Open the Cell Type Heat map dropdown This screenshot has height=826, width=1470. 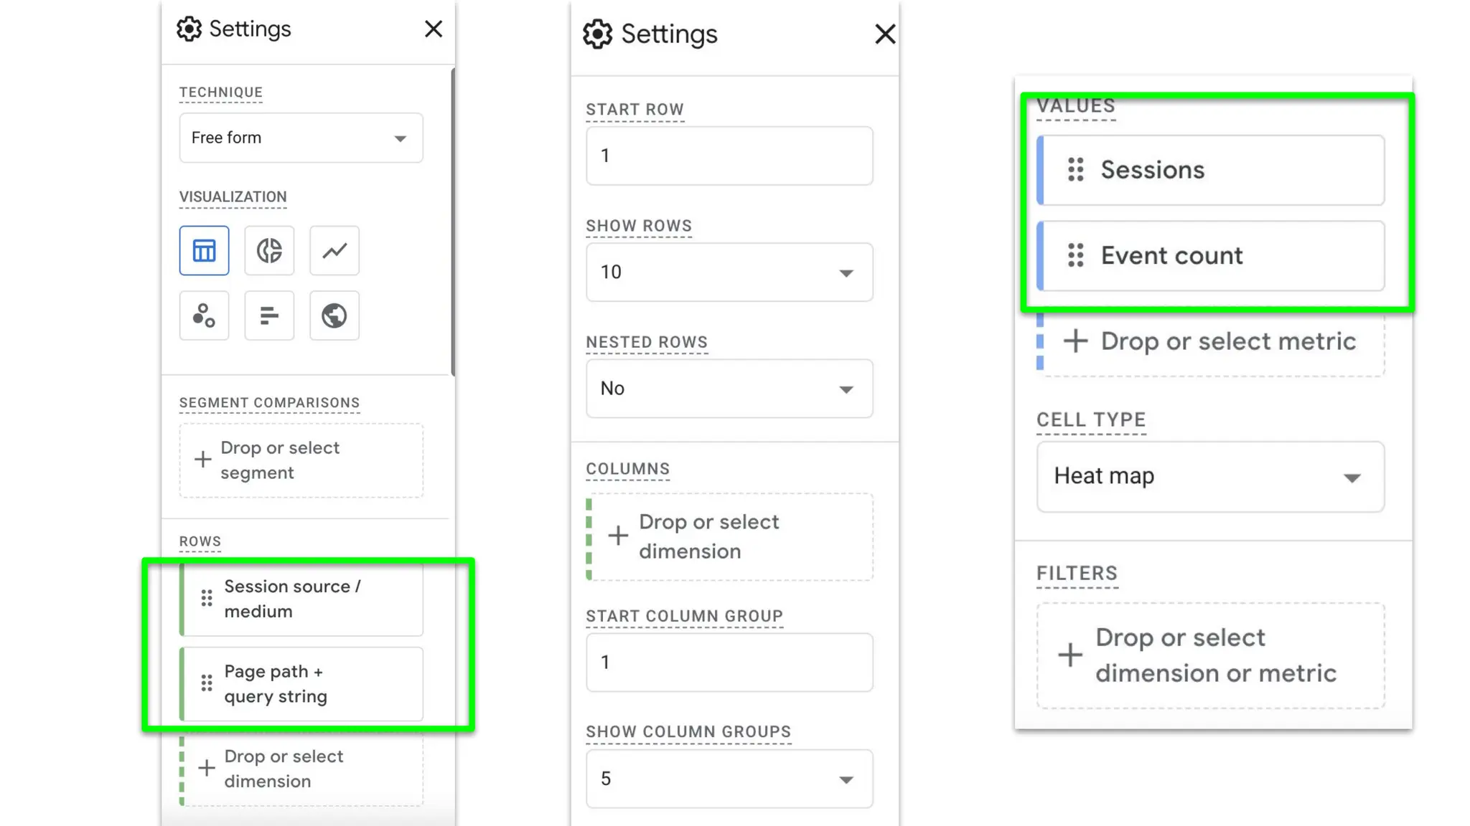pos(1209,477)
